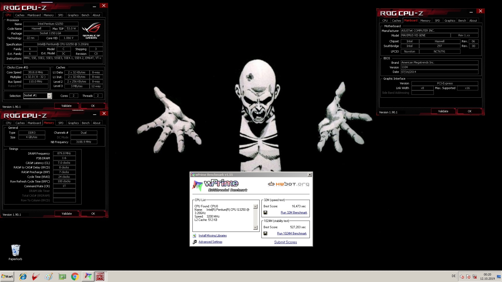502x282 pixels.
Task: Open Memory tab in right Mainboard CPU-Z window
Action: 425,21
